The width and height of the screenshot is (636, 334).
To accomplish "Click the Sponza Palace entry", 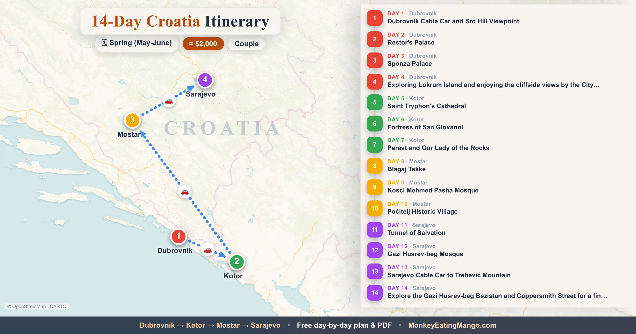I will 409,64.
